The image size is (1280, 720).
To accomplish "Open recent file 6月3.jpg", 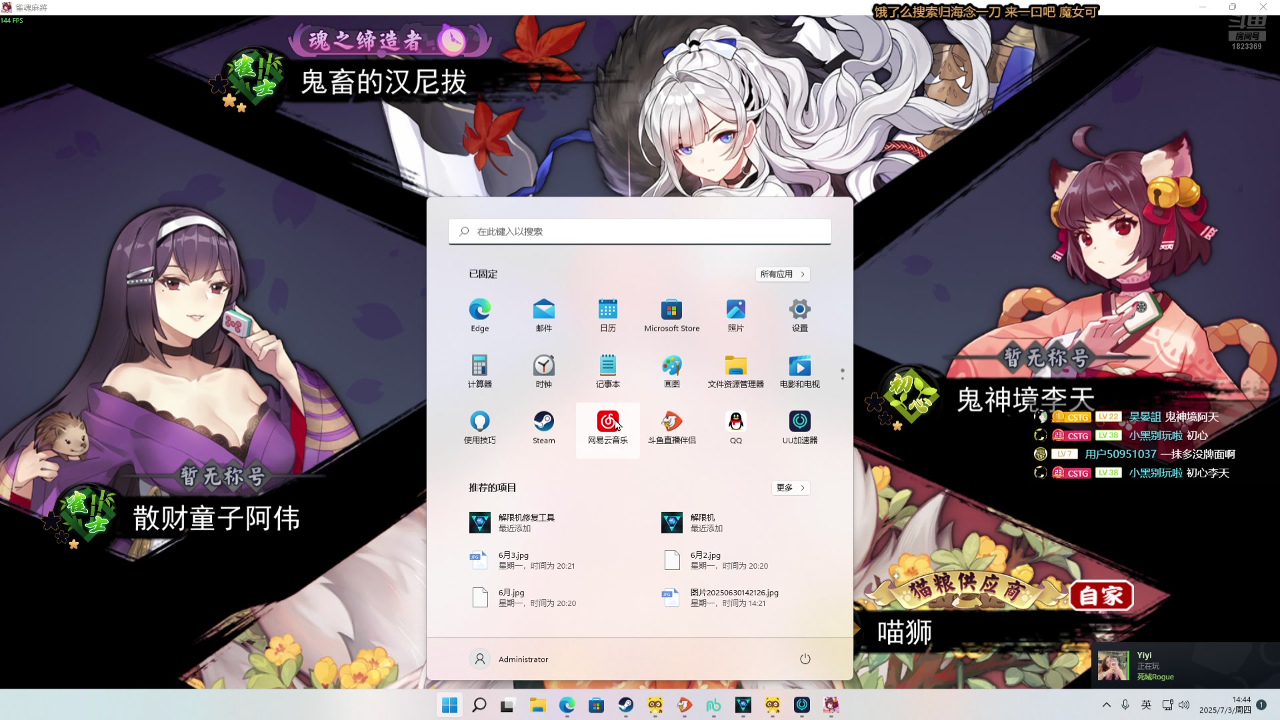I will [523, 560].
